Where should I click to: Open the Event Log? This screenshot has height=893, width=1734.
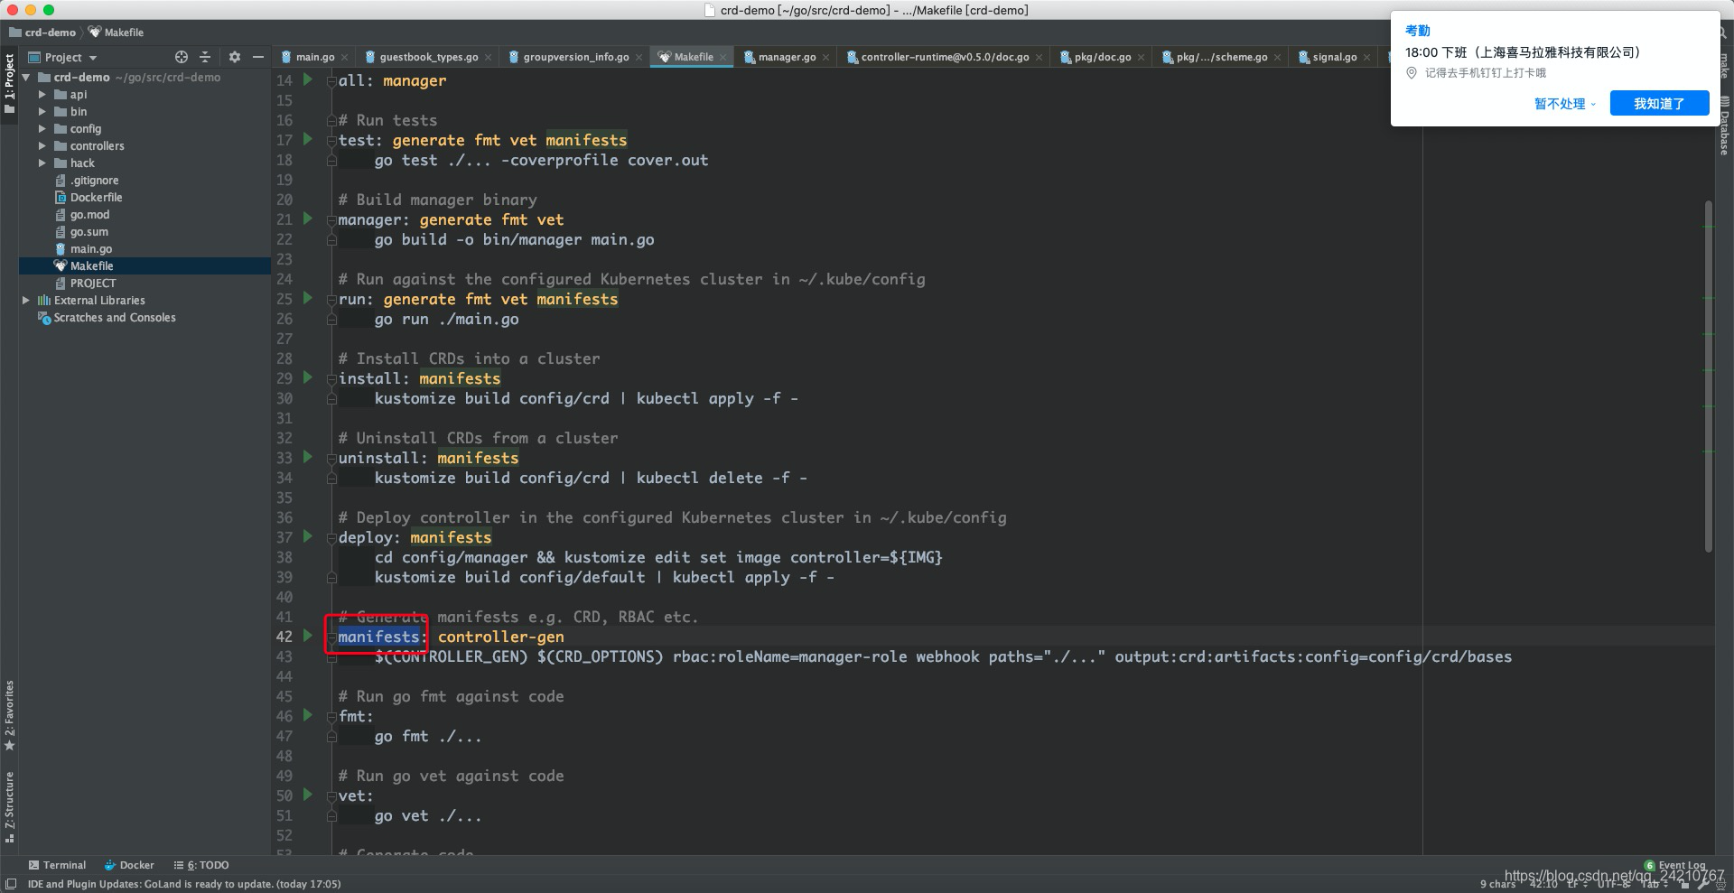[x=1675, y=865]
